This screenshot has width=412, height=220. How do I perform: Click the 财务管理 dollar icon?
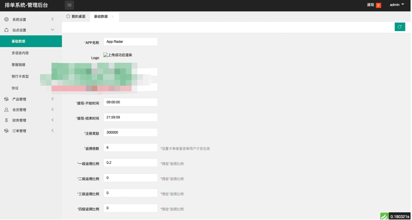point(6,120)
